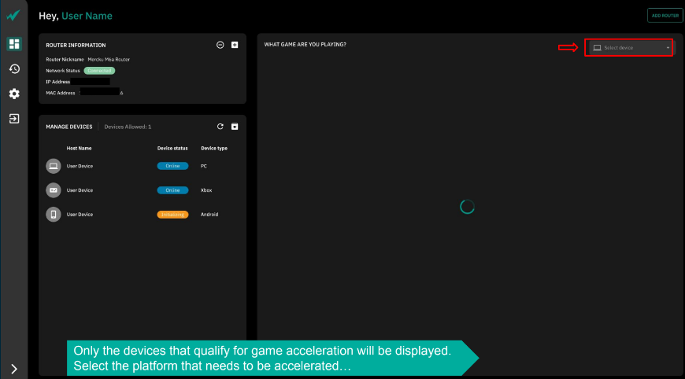Click the Connected network status badge
685x379 pixels.
99,71
